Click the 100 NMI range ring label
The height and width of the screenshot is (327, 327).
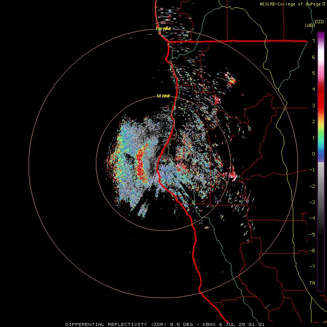point(163,29)
